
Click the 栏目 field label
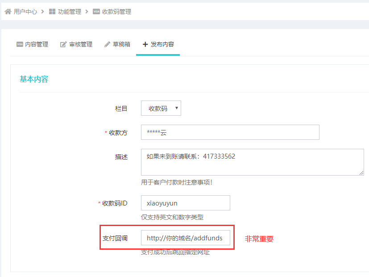point(121,109)
